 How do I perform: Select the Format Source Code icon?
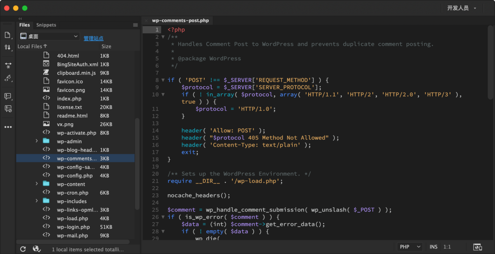[x=8, y=78]
